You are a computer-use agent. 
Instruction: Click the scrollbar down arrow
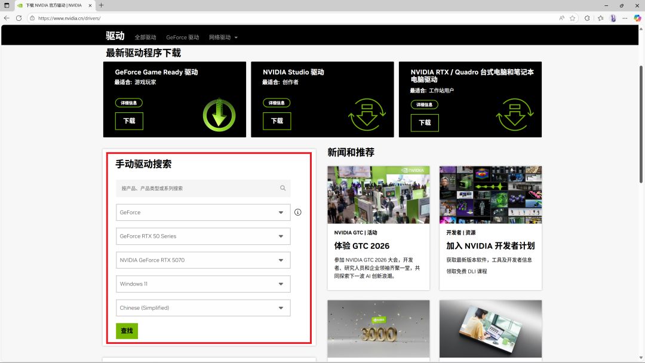641,358
